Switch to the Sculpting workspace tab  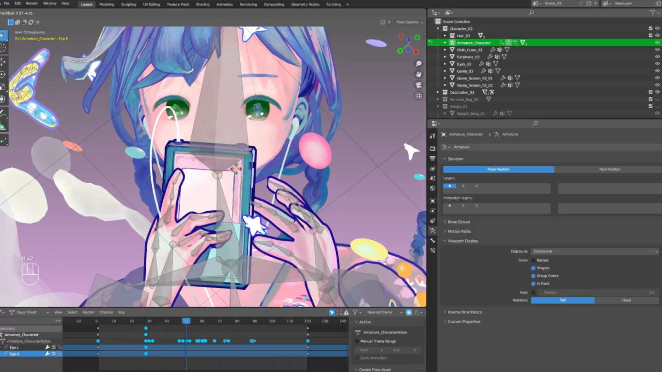tap(129, 4)
